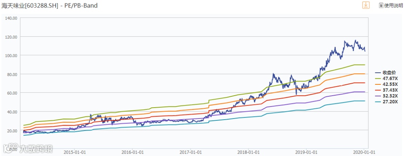Image resolution: width=406 pixels, height=156 pixels.
Task: Toggle the 42.55X legend series
Action: (x=386, y=84)
